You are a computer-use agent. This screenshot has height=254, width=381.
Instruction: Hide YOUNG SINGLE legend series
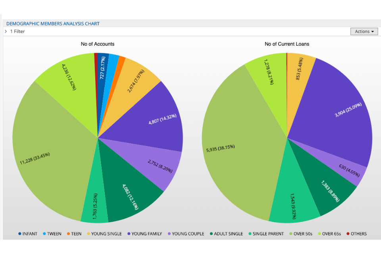(x=104, y=234)
